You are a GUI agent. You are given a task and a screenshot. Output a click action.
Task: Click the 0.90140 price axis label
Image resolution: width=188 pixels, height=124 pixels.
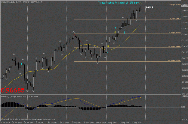pos(185,46)
